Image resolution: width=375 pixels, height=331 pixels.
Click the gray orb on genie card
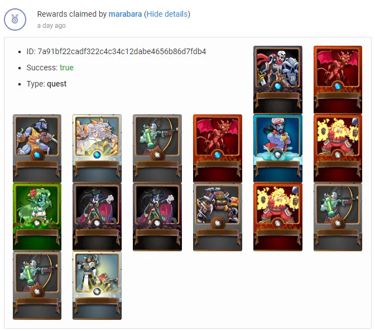pos(278,155)
